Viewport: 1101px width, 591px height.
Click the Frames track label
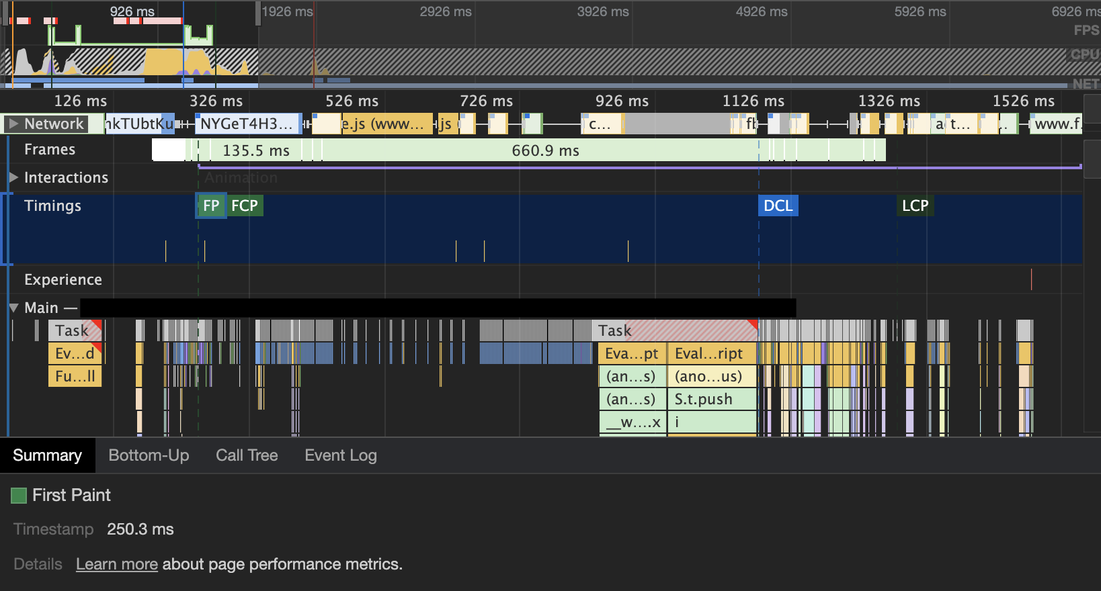click(50, 149)
